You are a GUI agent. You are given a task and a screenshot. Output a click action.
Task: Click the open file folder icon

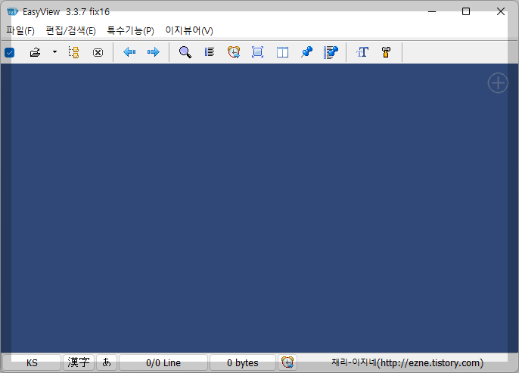(x=35, y=52)
